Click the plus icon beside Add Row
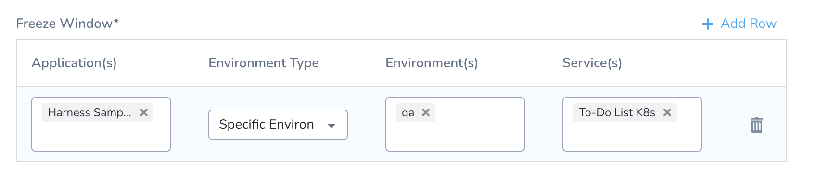 pos(707,24)
